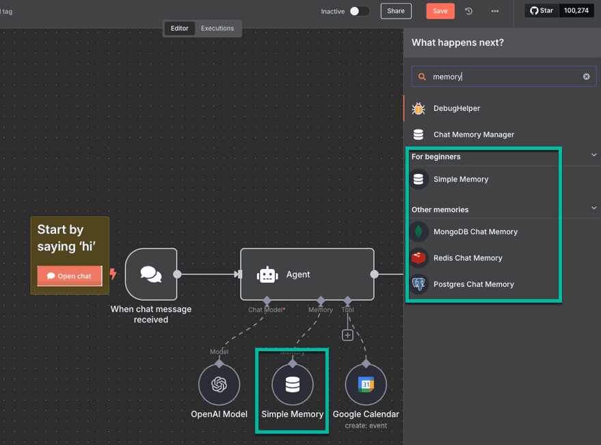
Task: Switch to the Executions tab
Action: 217,28
